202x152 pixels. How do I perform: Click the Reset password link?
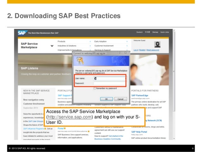pyautogui.click(x=153, y=50)
